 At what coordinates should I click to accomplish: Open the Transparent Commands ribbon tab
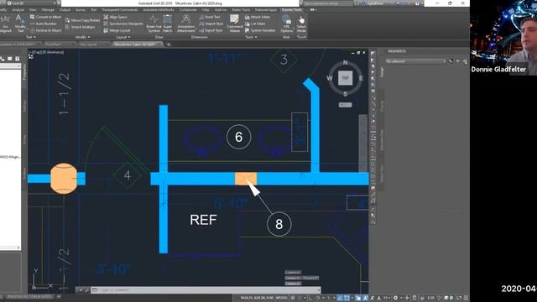(x=119, y=10)
